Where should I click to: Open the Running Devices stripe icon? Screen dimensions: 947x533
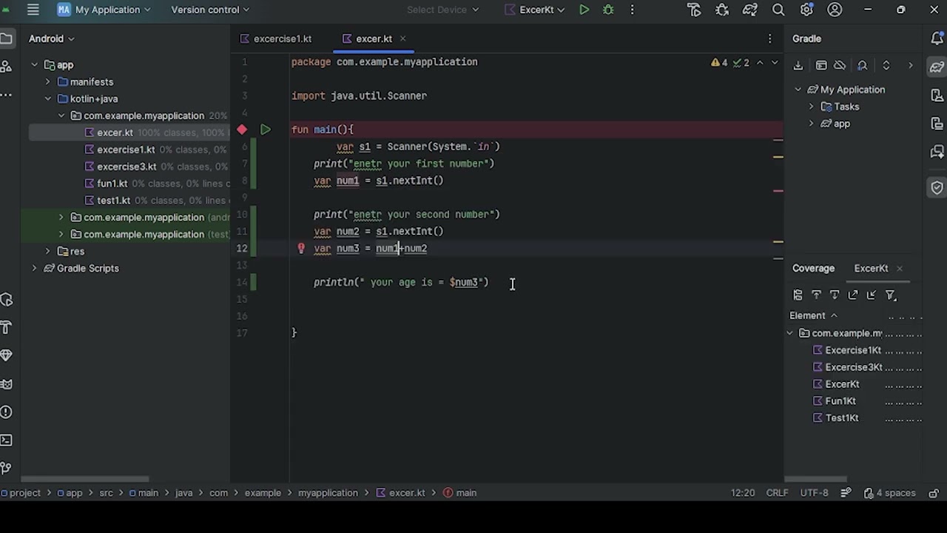937,124
